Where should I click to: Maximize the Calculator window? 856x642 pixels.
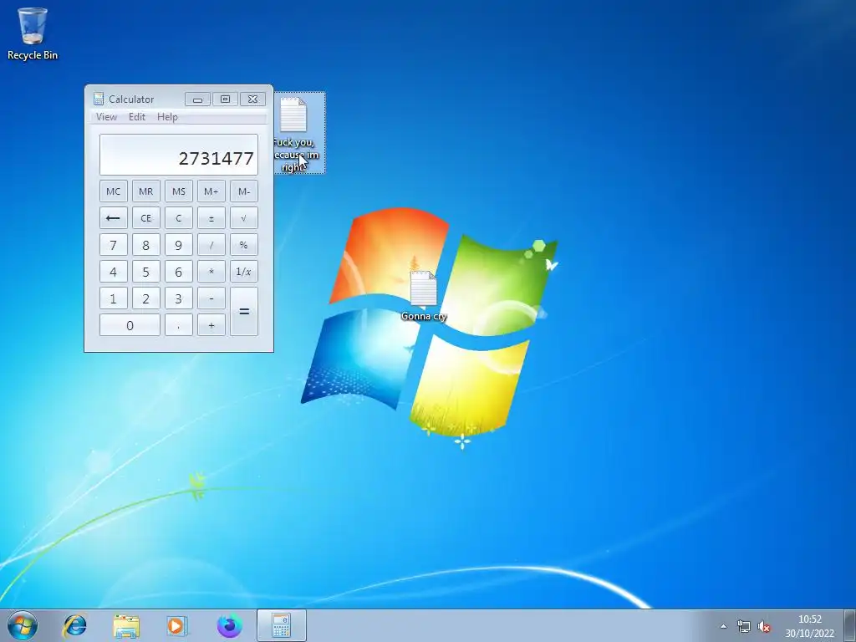point(225,99)
